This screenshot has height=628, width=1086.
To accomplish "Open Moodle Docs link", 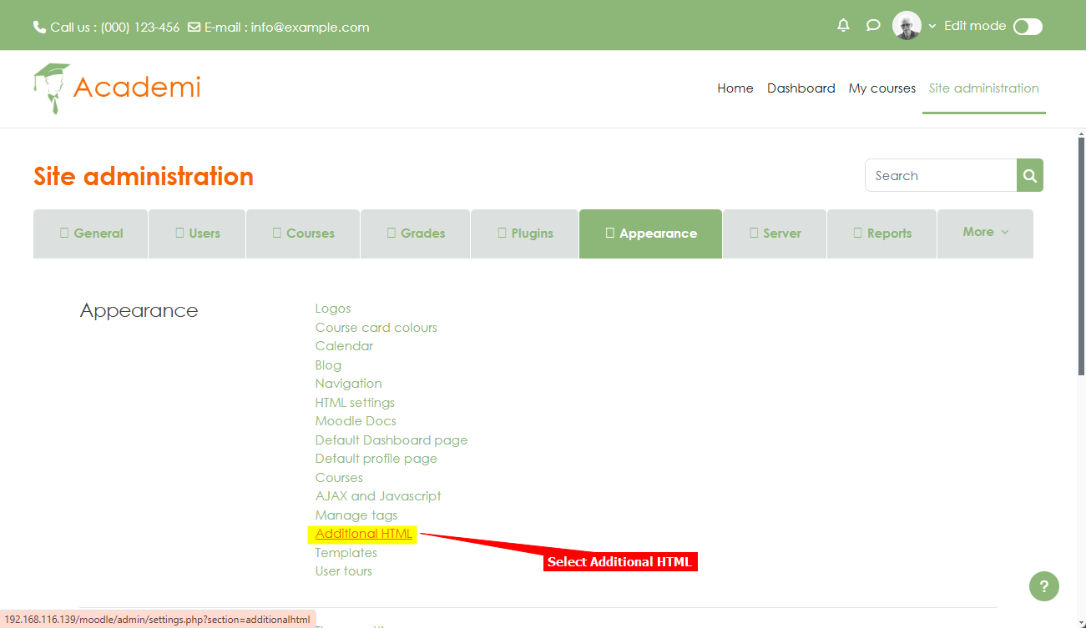I will pos(356,421).
